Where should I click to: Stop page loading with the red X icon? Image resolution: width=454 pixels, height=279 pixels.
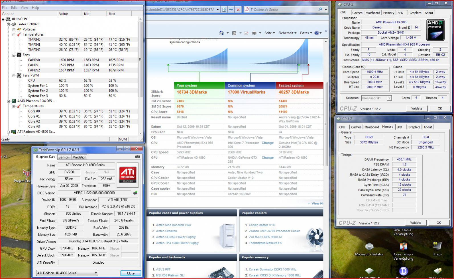click(x=238, y=9)
